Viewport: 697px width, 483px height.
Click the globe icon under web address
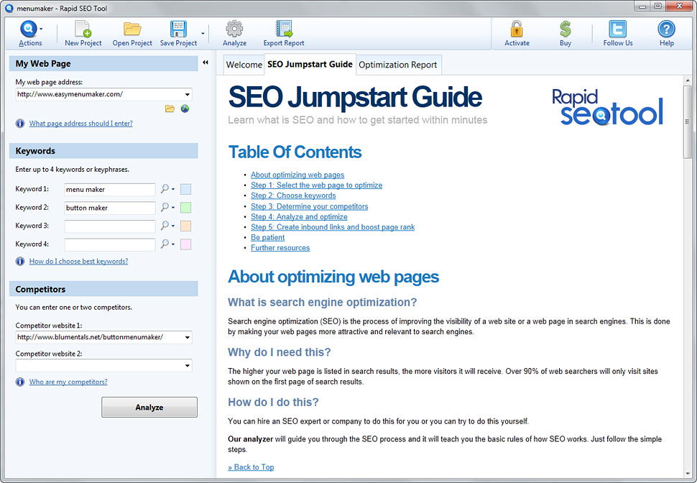pos(185,109)
